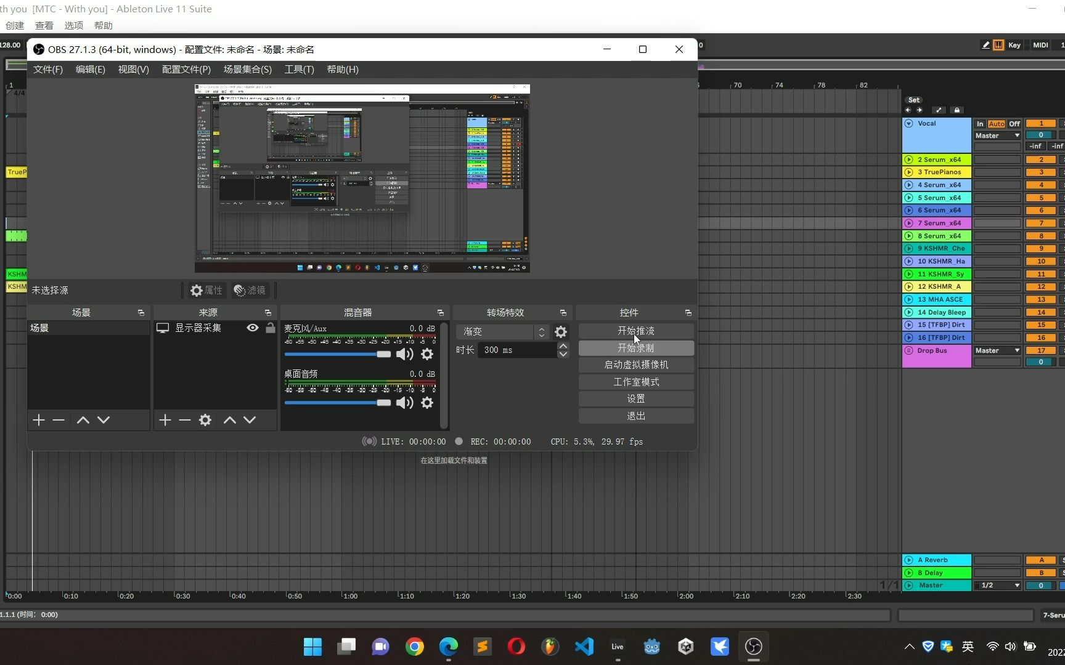Mute the 麦克风/Aux speaker icon

click(x=404, y=354)
